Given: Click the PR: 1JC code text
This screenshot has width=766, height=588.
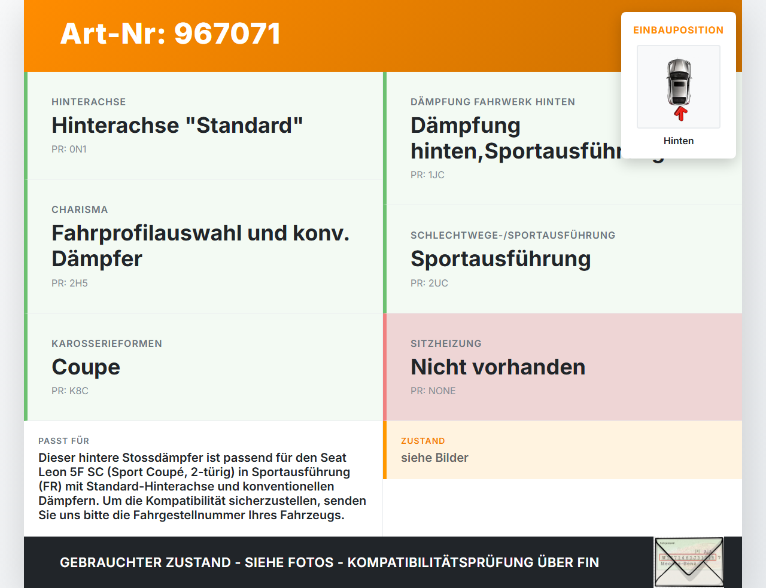Looking at the screenshot, I should [428, 175].
